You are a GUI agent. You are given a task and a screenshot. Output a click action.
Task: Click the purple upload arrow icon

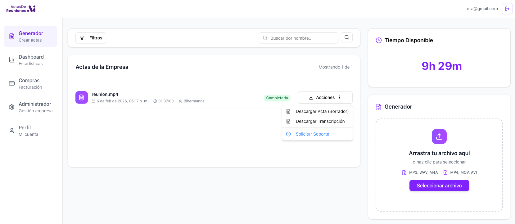[439, 137]
